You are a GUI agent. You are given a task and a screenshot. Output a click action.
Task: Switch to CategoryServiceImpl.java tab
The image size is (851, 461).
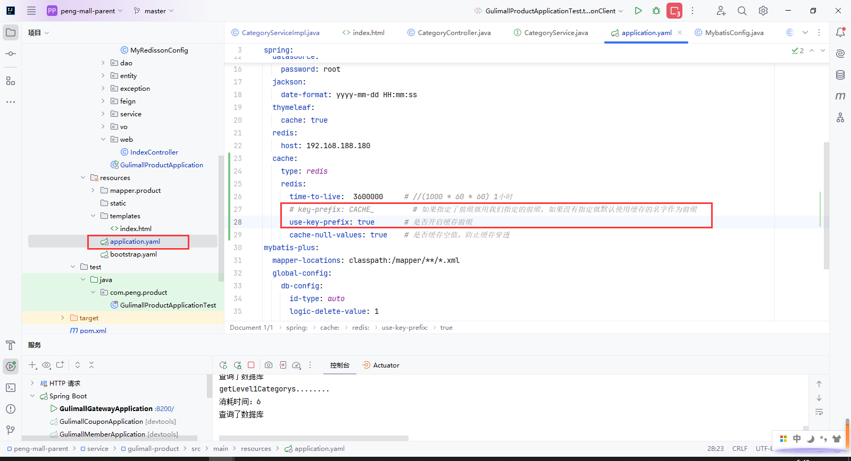pos(276,32)
